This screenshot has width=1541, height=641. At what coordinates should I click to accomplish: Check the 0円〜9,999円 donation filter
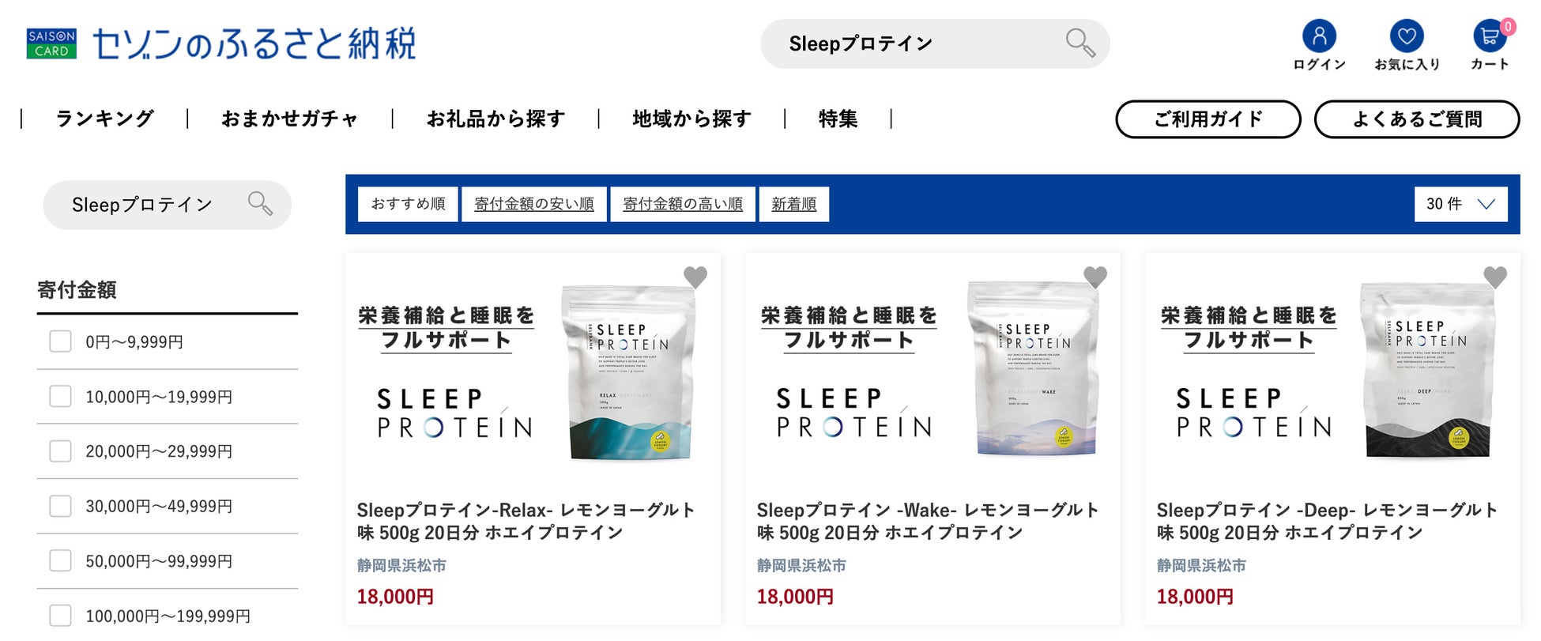click(61, 341)
